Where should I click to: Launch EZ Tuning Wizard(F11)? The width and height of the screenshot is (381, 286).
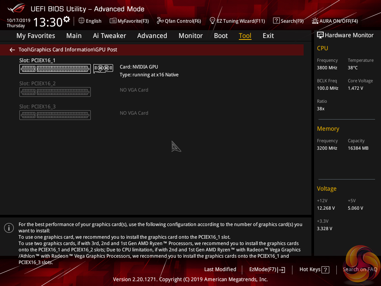(x=237, y=21)
